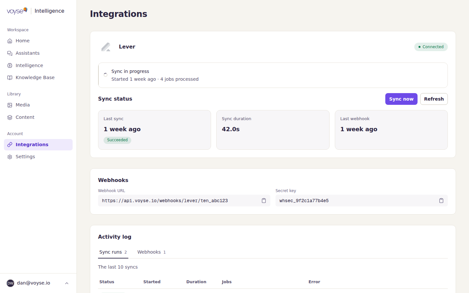Expand the dan@voyse.io account menu chevron
Screen dimensions: 469x293
point(67,283)
